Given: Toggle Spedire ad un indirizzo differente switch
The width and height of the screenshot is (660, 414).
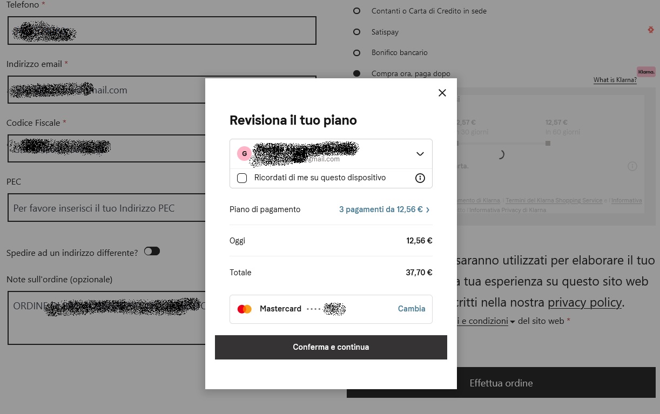Looking at the screenshot, I should 152,251.
